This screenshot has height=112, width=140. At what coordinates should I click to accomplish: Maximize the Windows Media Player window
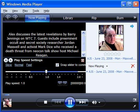[130, 4]
